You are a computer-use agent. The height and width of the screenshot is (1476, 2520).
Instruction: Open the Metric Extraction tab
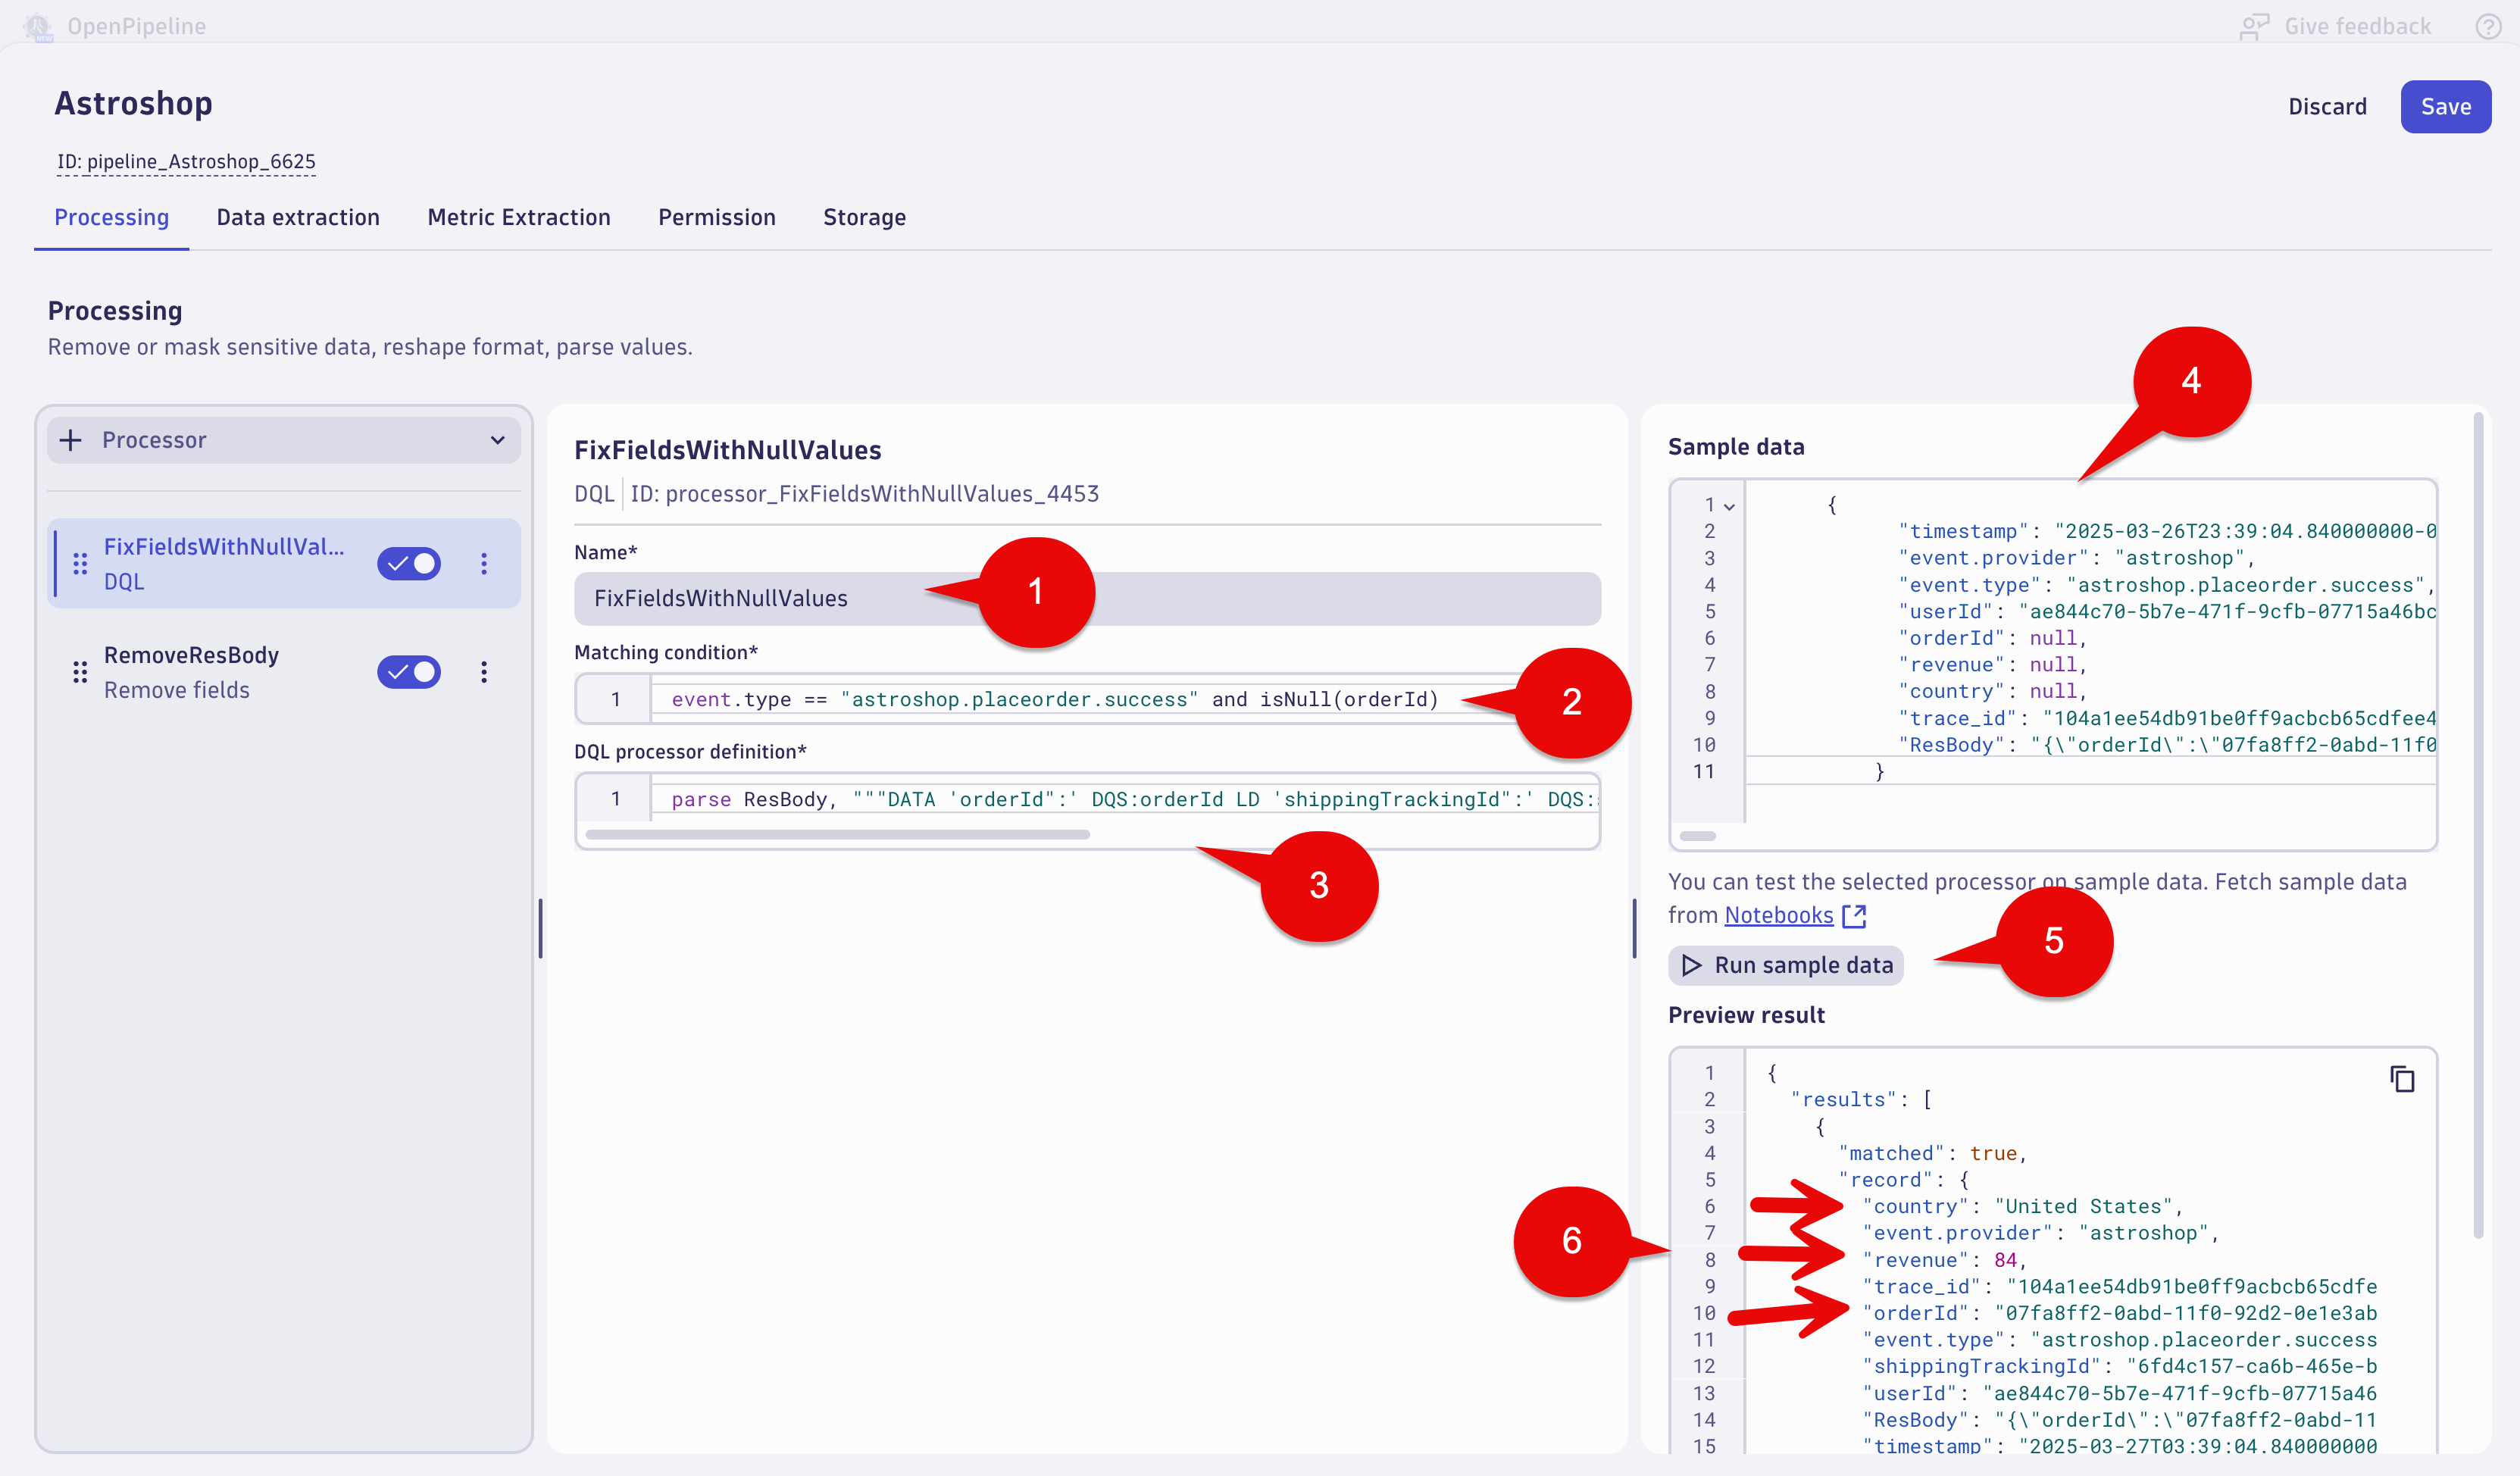(519, 217)
